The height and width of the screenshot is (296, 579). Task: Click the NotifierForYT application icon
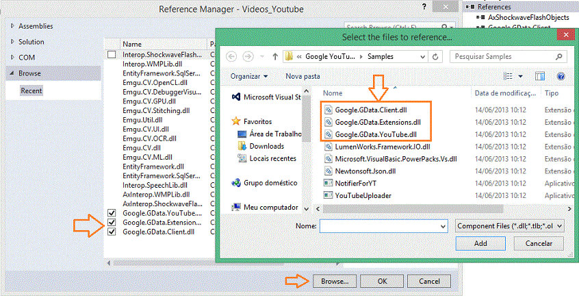point(328,184)
